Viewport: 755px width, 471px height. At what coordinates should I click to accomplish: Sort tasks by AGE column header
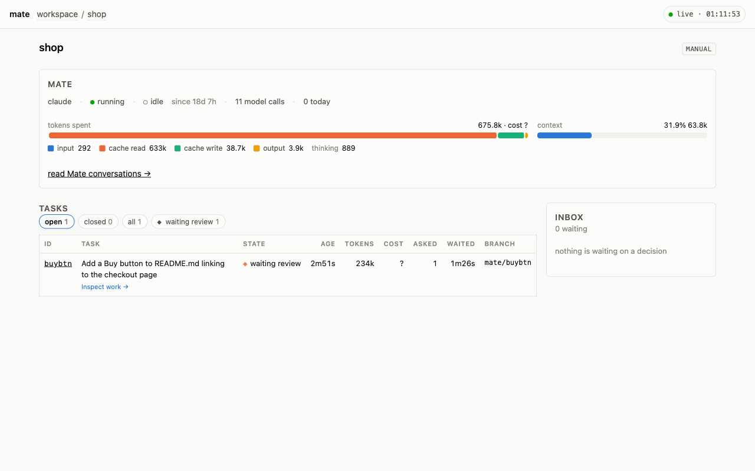[x=328, y=244]
